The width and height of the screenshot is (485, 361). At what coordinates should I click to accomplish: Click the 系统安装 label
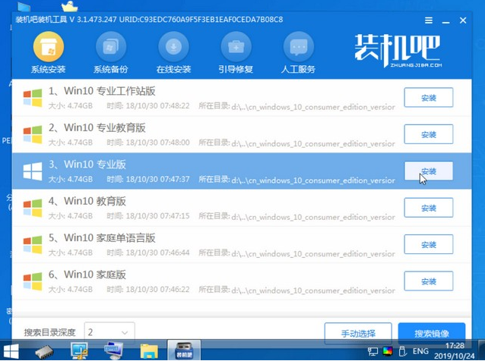coord(48,69)
